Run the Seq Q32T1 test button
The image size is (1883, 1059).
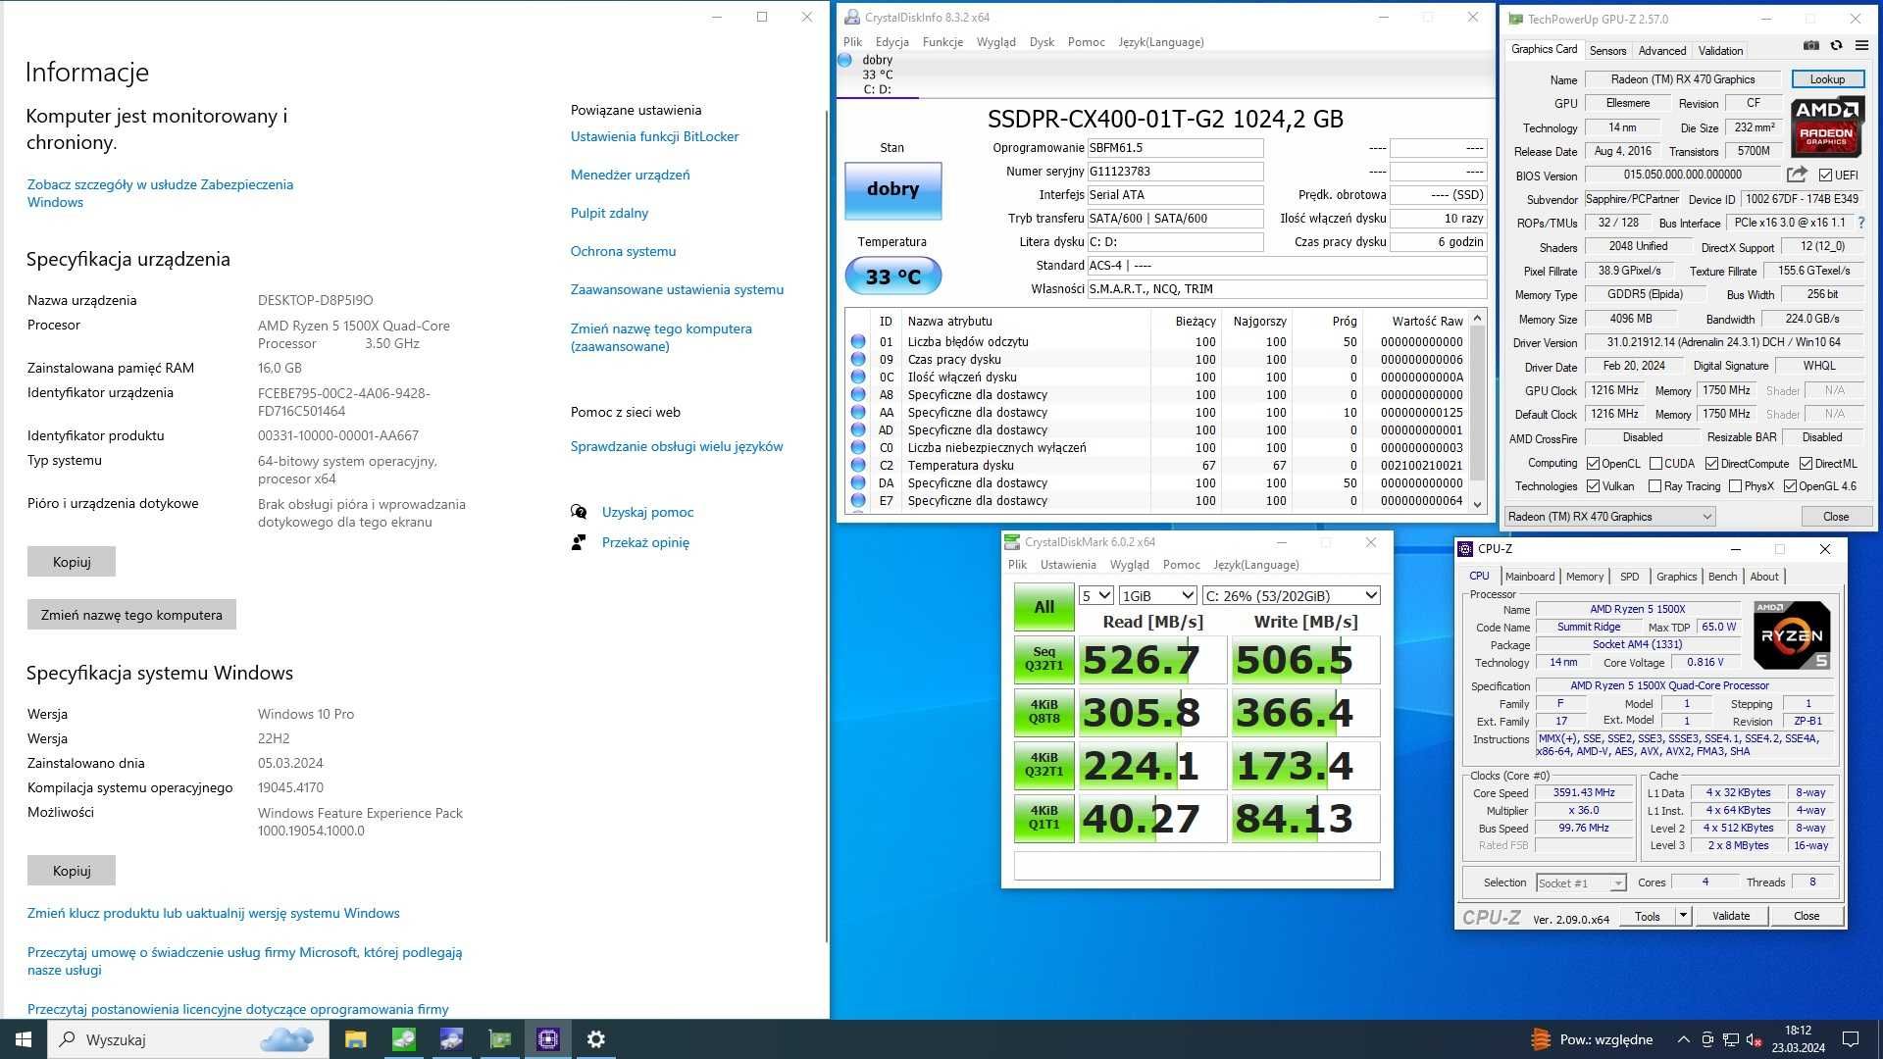pos(1043,659)
